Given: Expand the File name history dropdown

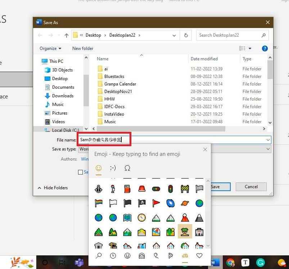Looking at the screenshot, I should [268, 140].
